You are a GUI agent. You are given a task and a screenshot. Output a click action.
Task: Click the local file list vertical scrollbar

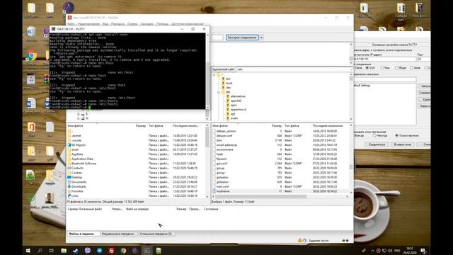(x=207, y=137)
